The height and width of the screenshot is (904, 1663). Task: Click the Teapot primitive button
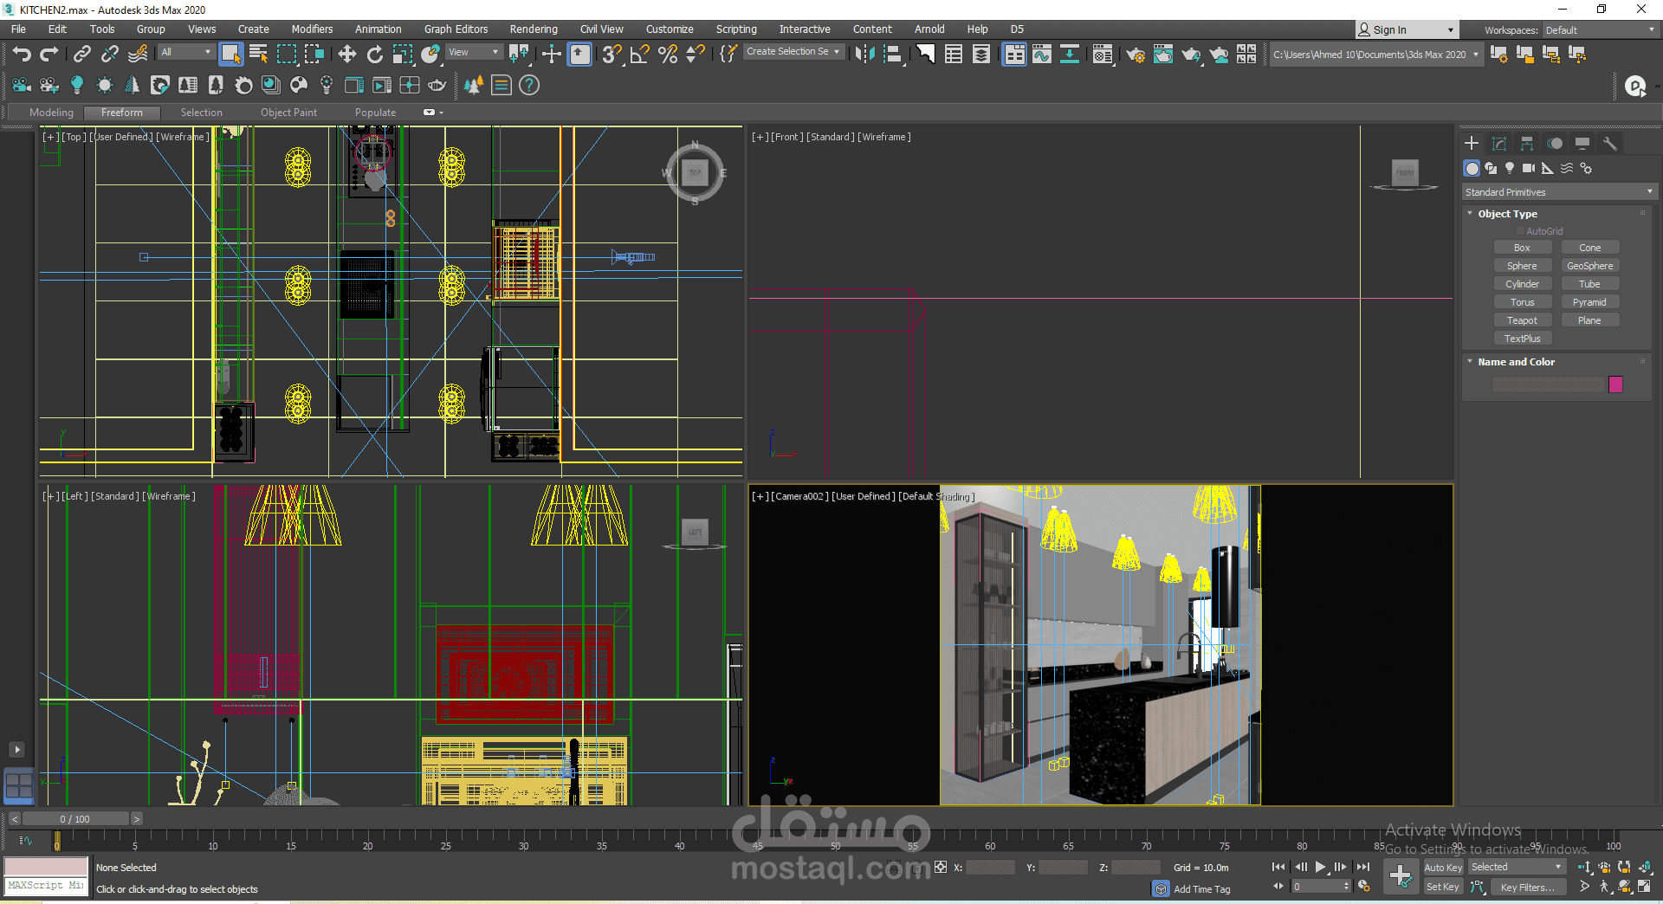pos(1522,320)
